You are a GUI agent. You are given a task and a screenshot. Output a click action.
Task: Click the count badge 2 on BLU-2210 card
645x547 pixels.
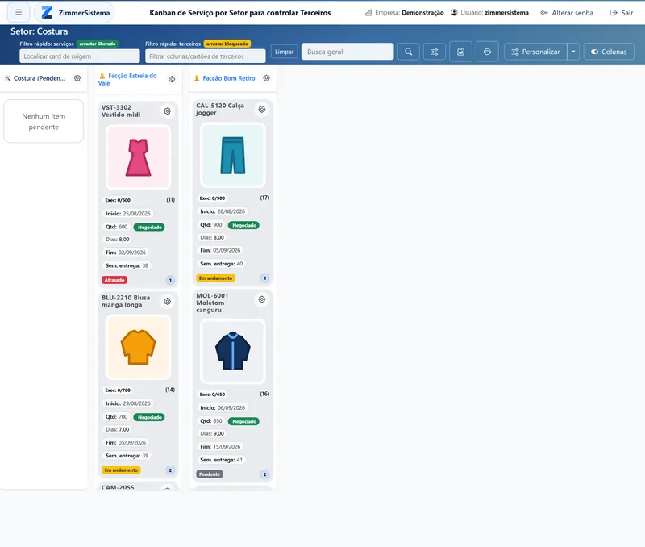point(170,470)
